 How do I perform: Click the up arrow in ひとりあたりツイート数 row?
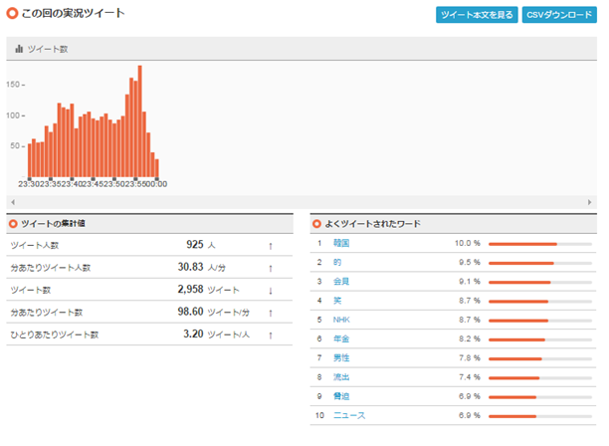point(271,335)
